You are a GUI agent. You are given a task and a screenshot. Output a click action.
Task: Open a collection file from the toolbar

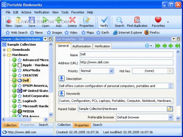[x=18, y=22]
